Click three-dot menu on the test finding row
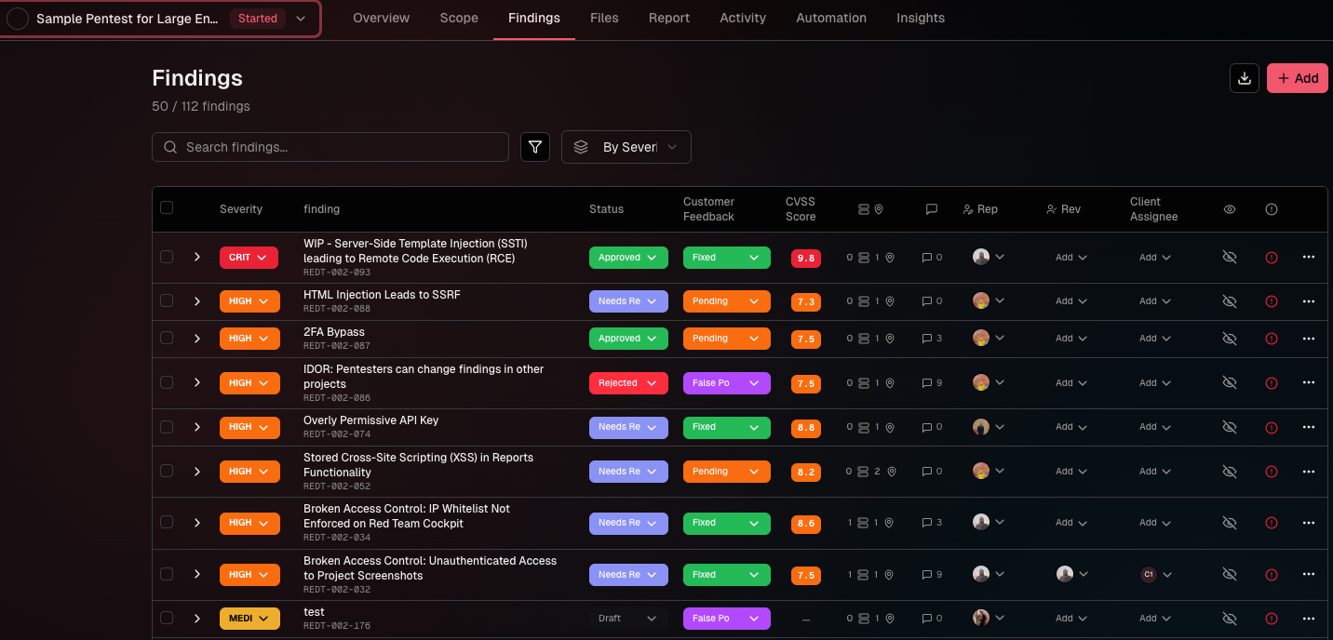Screen dimensions: 1333x640 click(1308, 619)
